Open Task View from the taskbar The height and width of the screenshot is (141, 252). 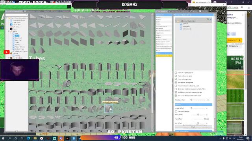coord(22,138)
